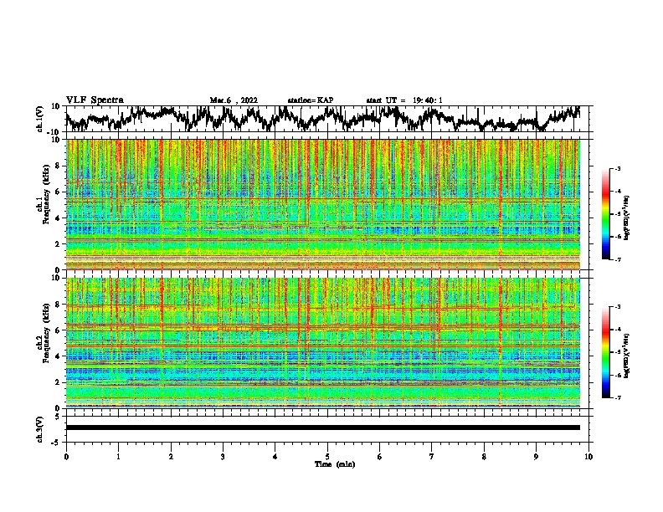Click the time axis tick label "1"
The image size is (663, 512).
click(x=118, y=457)
